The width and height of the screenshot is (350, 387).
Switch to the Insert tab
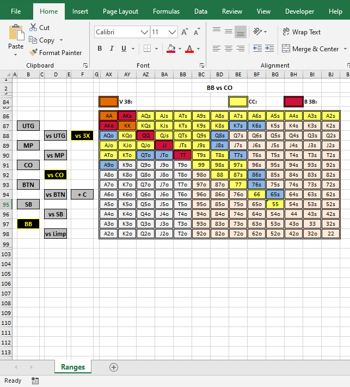tap(80, 11)
